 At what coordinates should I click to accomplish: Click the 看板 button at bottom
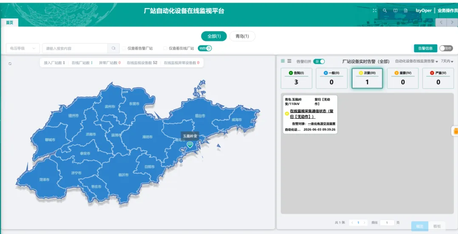(x=437, y=226)
